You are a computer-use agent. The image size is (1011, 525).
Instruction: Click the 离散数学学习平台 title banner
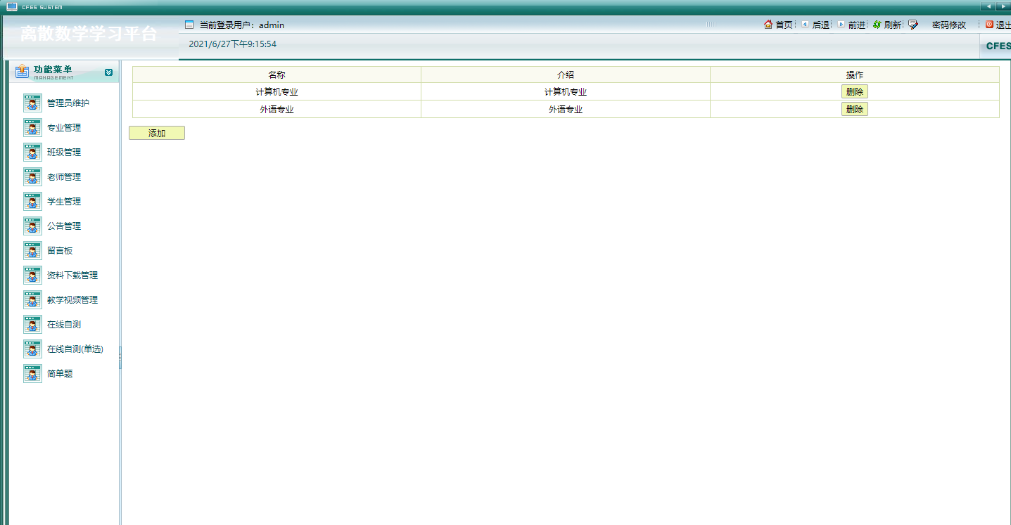(x=89, y=33)
